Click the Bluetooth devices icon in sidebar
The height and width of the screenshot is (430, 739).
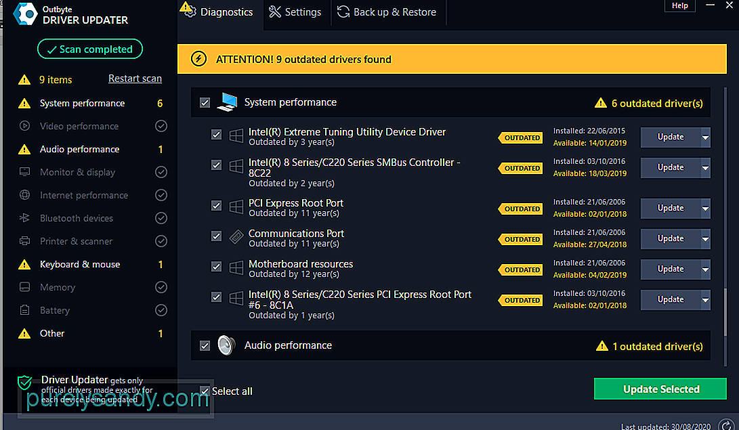(24, 217)
